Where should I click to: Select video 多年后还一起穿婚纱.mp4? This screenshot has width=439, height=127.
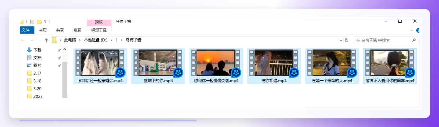100,66
